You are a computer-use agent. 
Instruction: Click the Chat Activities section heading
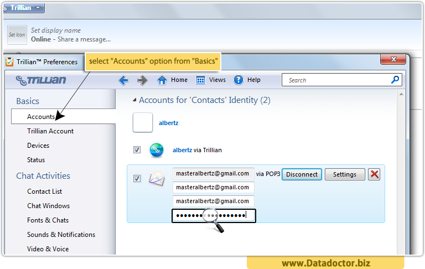pos(43,175)
